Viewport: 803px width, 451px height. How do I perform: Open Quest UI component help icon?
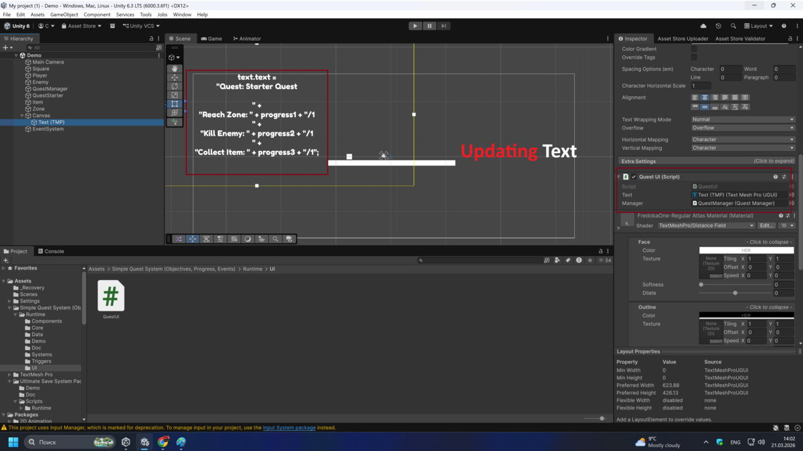pos(776,177)
